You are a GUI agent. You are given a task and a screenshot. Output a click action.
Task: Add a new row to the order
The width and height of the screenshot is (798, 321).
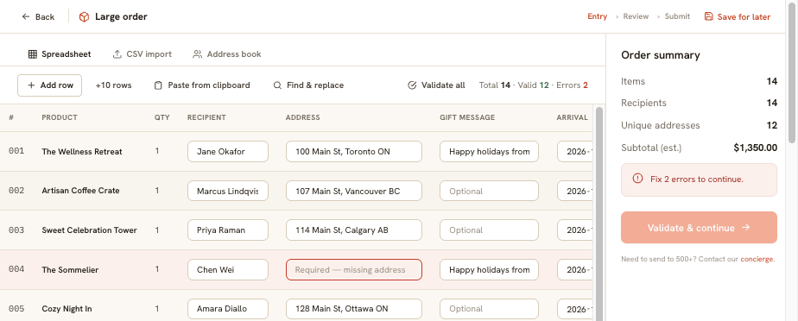(50, 85)
